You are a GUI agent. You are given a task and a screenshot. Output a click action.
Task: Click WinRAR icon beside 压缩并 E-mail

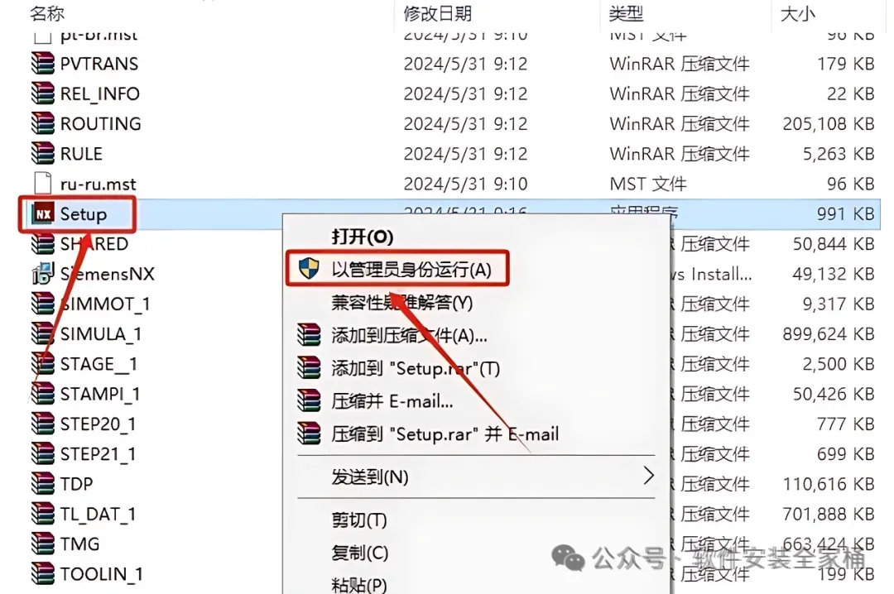tap(309, 400)
